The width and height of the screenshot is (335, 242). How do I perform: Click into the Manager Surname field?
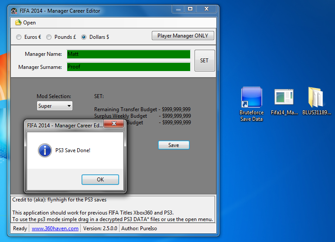(x=128, y=67)
